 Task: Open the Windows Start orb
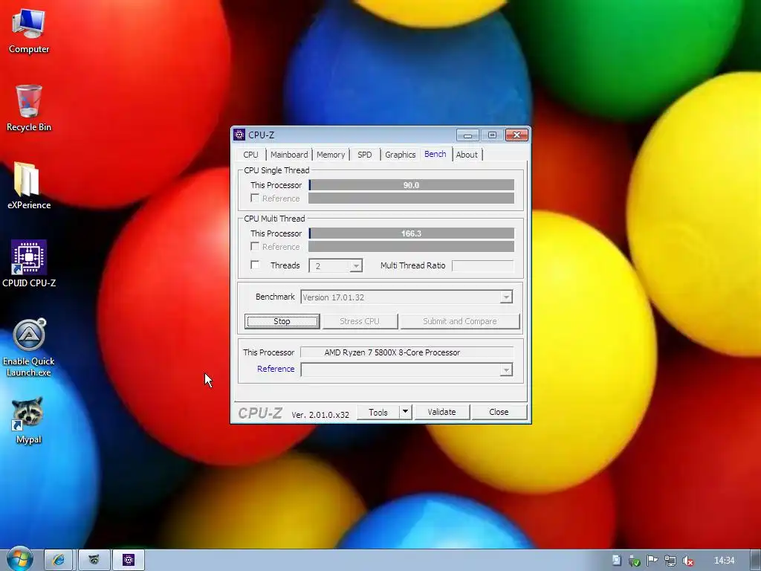(19, 560)
